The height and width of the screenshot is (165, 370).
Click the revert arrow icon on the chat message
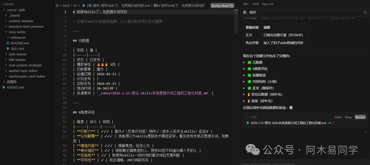pos(365,13)
